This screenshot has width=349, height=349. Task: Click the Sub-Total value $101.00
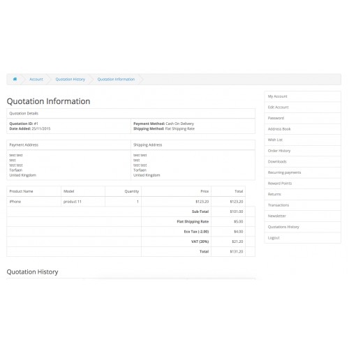coord(237,211)
